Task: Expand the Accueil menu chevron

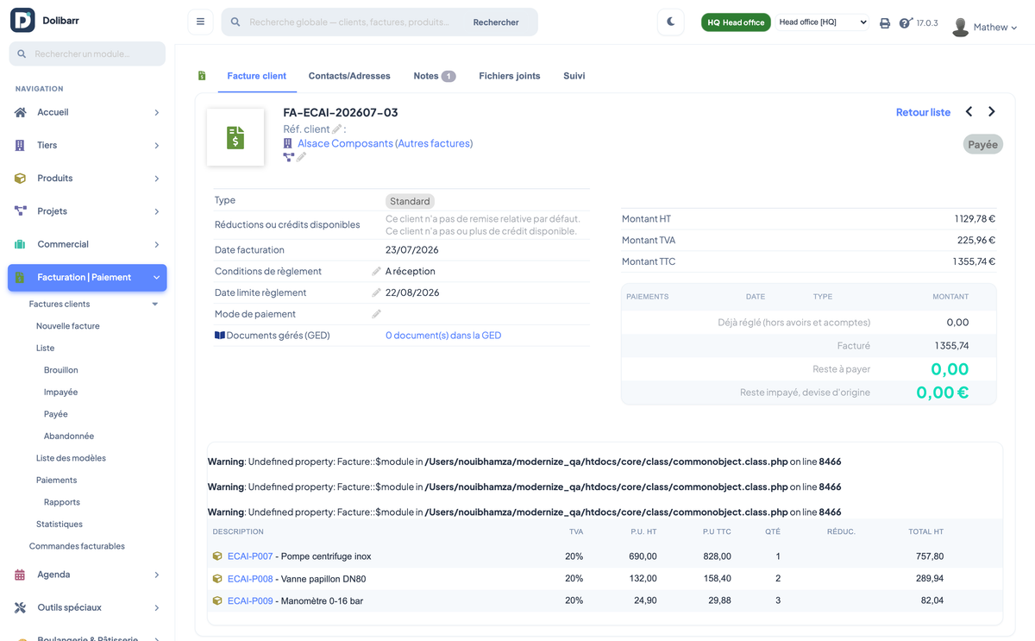Action: click(x=156, y=112)
